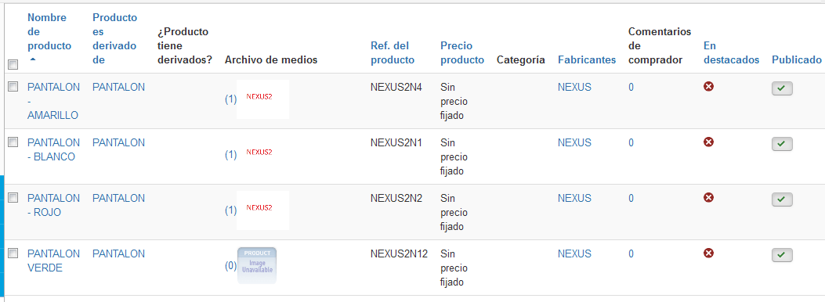This screenshot has width=825, height=302.
Task: Select checkbox for PANTALON - AMARILLO row
Action: [x=13, y=87]
